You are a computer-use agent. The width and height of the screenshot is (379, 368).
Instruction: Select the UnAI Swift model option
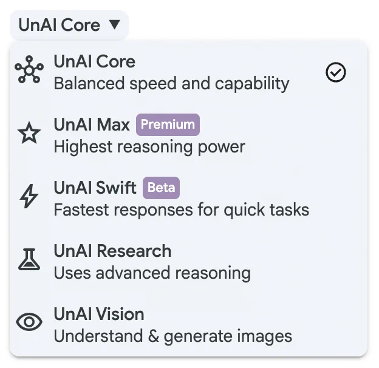188,199
